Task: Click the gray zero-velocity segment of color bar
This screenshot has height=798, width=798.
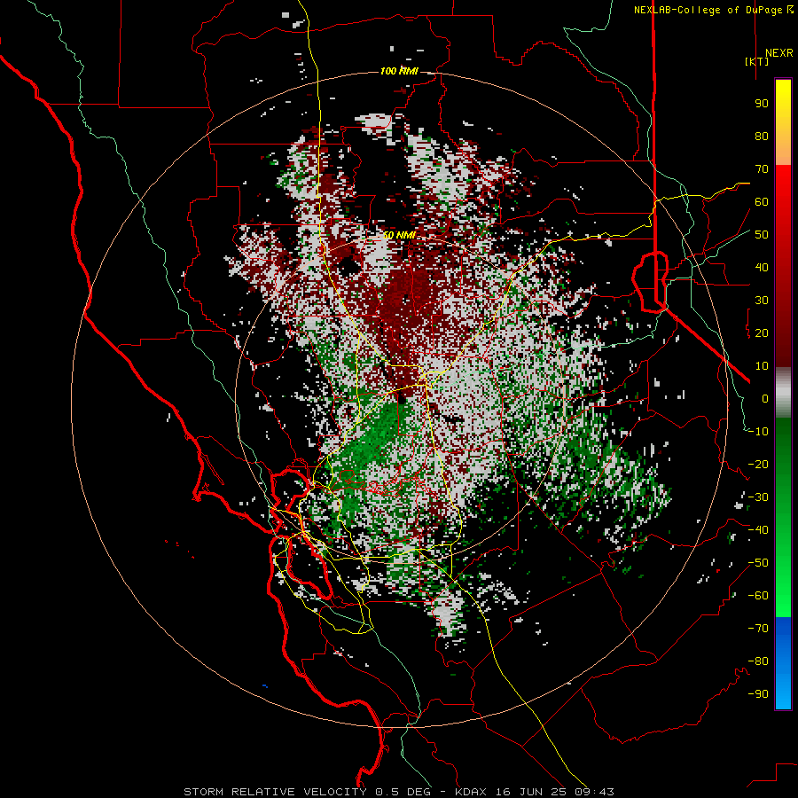Action: (x=783, y=393)
